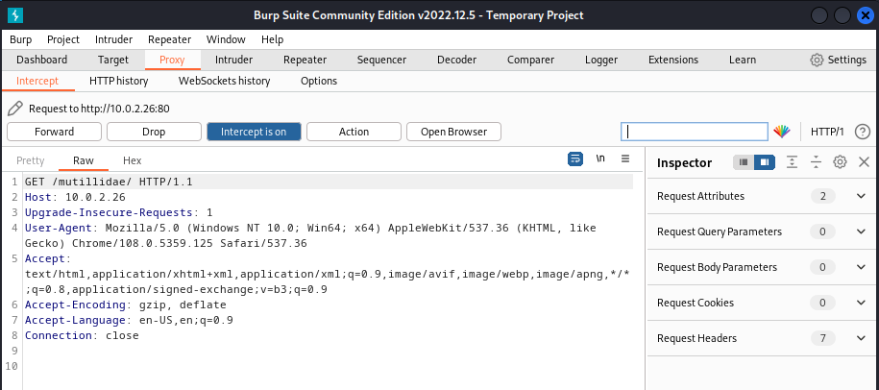The width and height of the screenshot is (879, 390).
Task: Click the Accept-Language header line
Action: (129, 321)
